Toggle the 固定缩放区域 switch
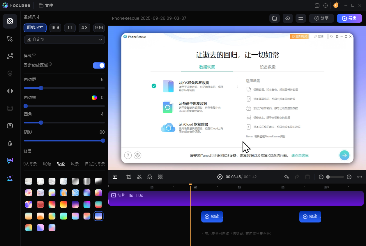 pos(99,65)
